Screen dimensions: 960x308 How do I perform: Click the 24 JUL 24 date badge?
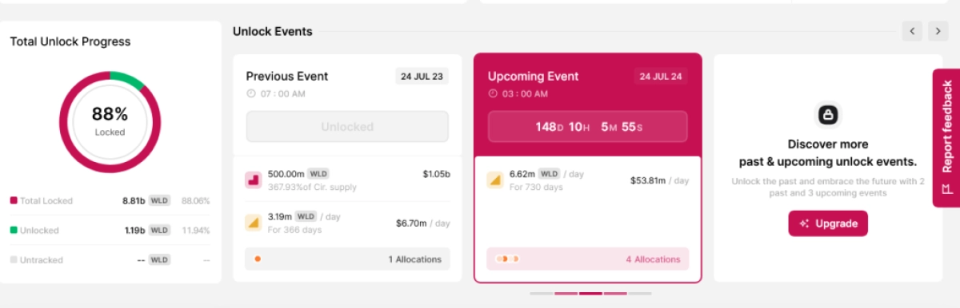pyautogui.click(x=661, y=77)
